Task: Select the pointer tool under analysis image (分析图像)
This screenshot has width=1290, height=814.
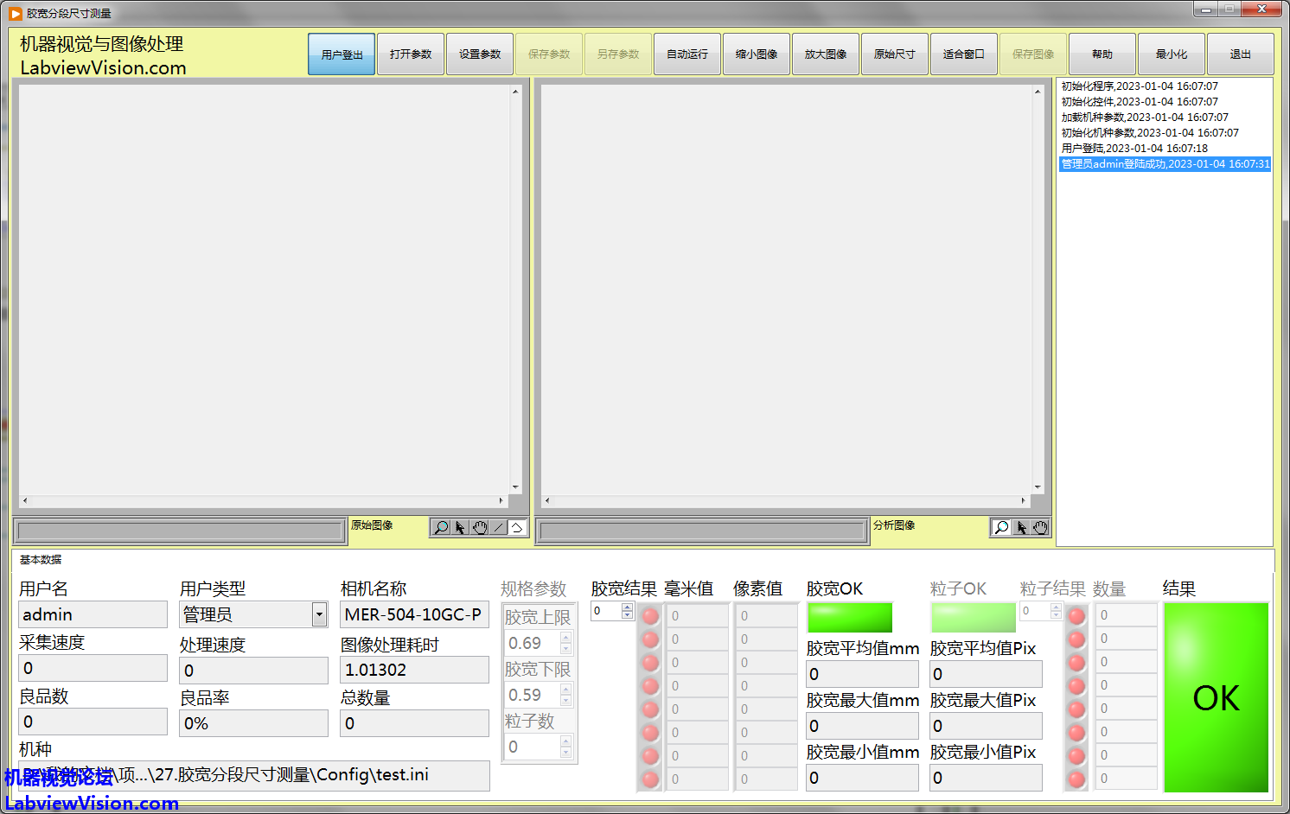Action: click(x=1021, y=527)
